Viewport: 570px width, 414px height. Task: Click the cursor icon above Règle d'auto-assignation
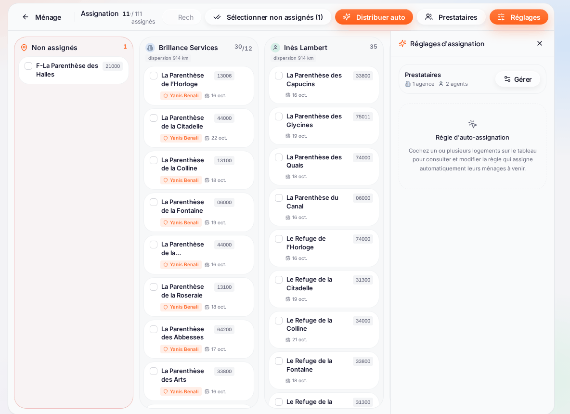tap(472, 124)
